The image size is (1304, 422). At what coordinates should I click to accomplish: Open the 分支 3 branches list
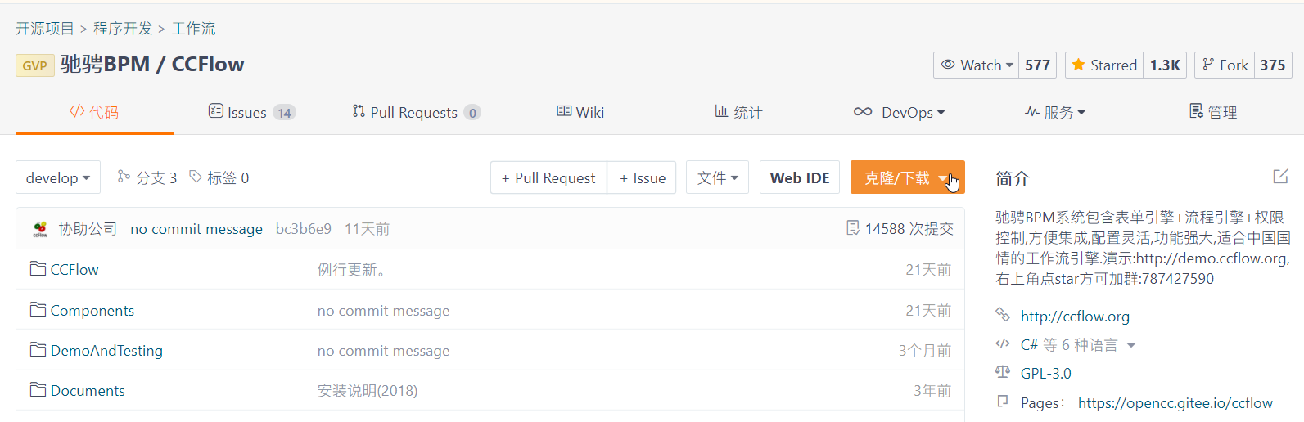pyautogui.click(x=147, y=177)
